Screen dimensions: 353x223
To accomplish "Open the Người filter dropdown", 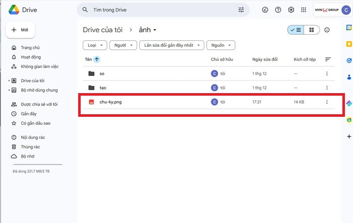I will pyautogui.click(x=124, y=45).
